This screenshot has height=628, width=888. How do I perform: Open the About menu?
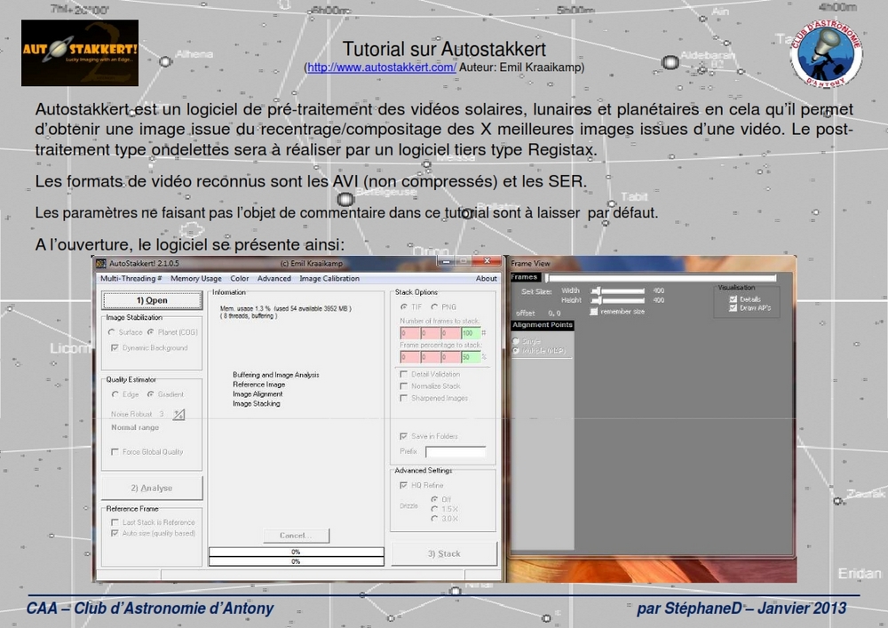click(x=486, y=279)
